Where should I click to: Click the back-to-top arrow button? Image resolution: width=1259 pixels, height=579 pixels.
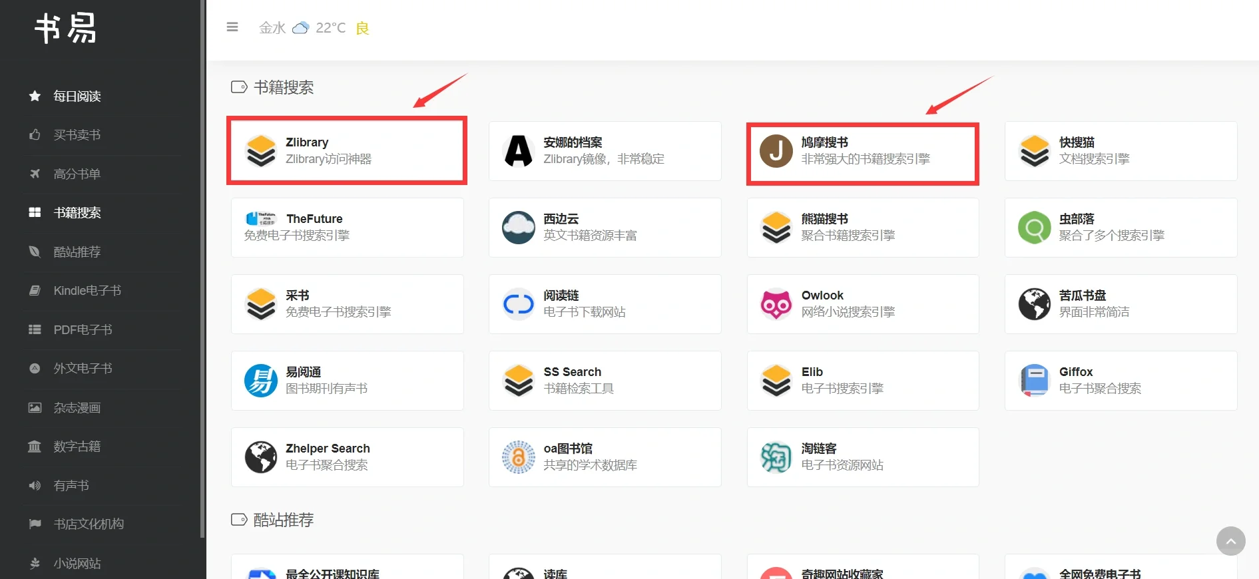(x=1231, y=541)
